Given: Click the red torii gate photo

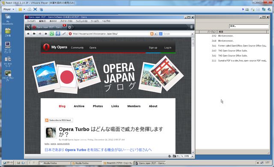Looking at the screenshot, I should click(x=166, y=73).
